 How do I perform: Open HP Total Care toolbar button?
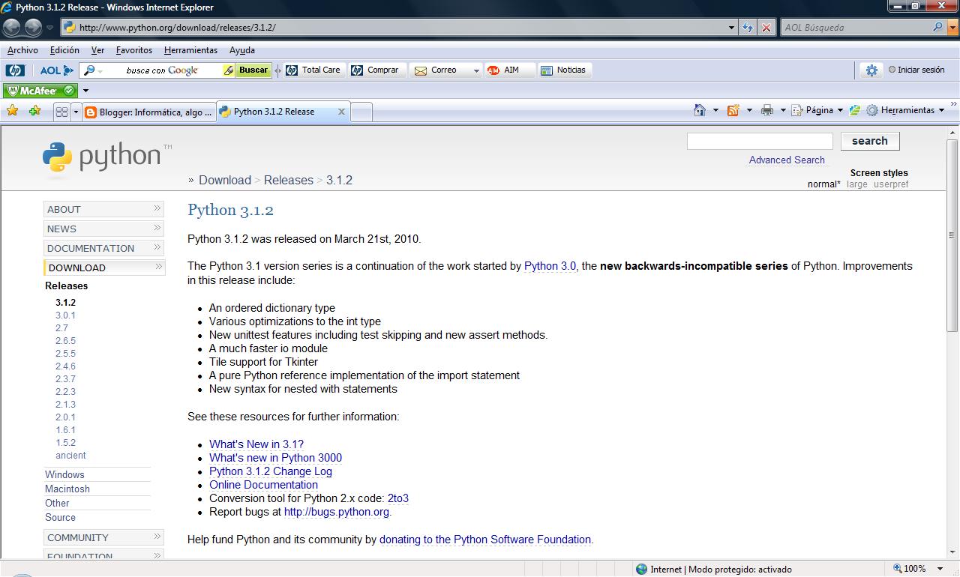[313, 70]
